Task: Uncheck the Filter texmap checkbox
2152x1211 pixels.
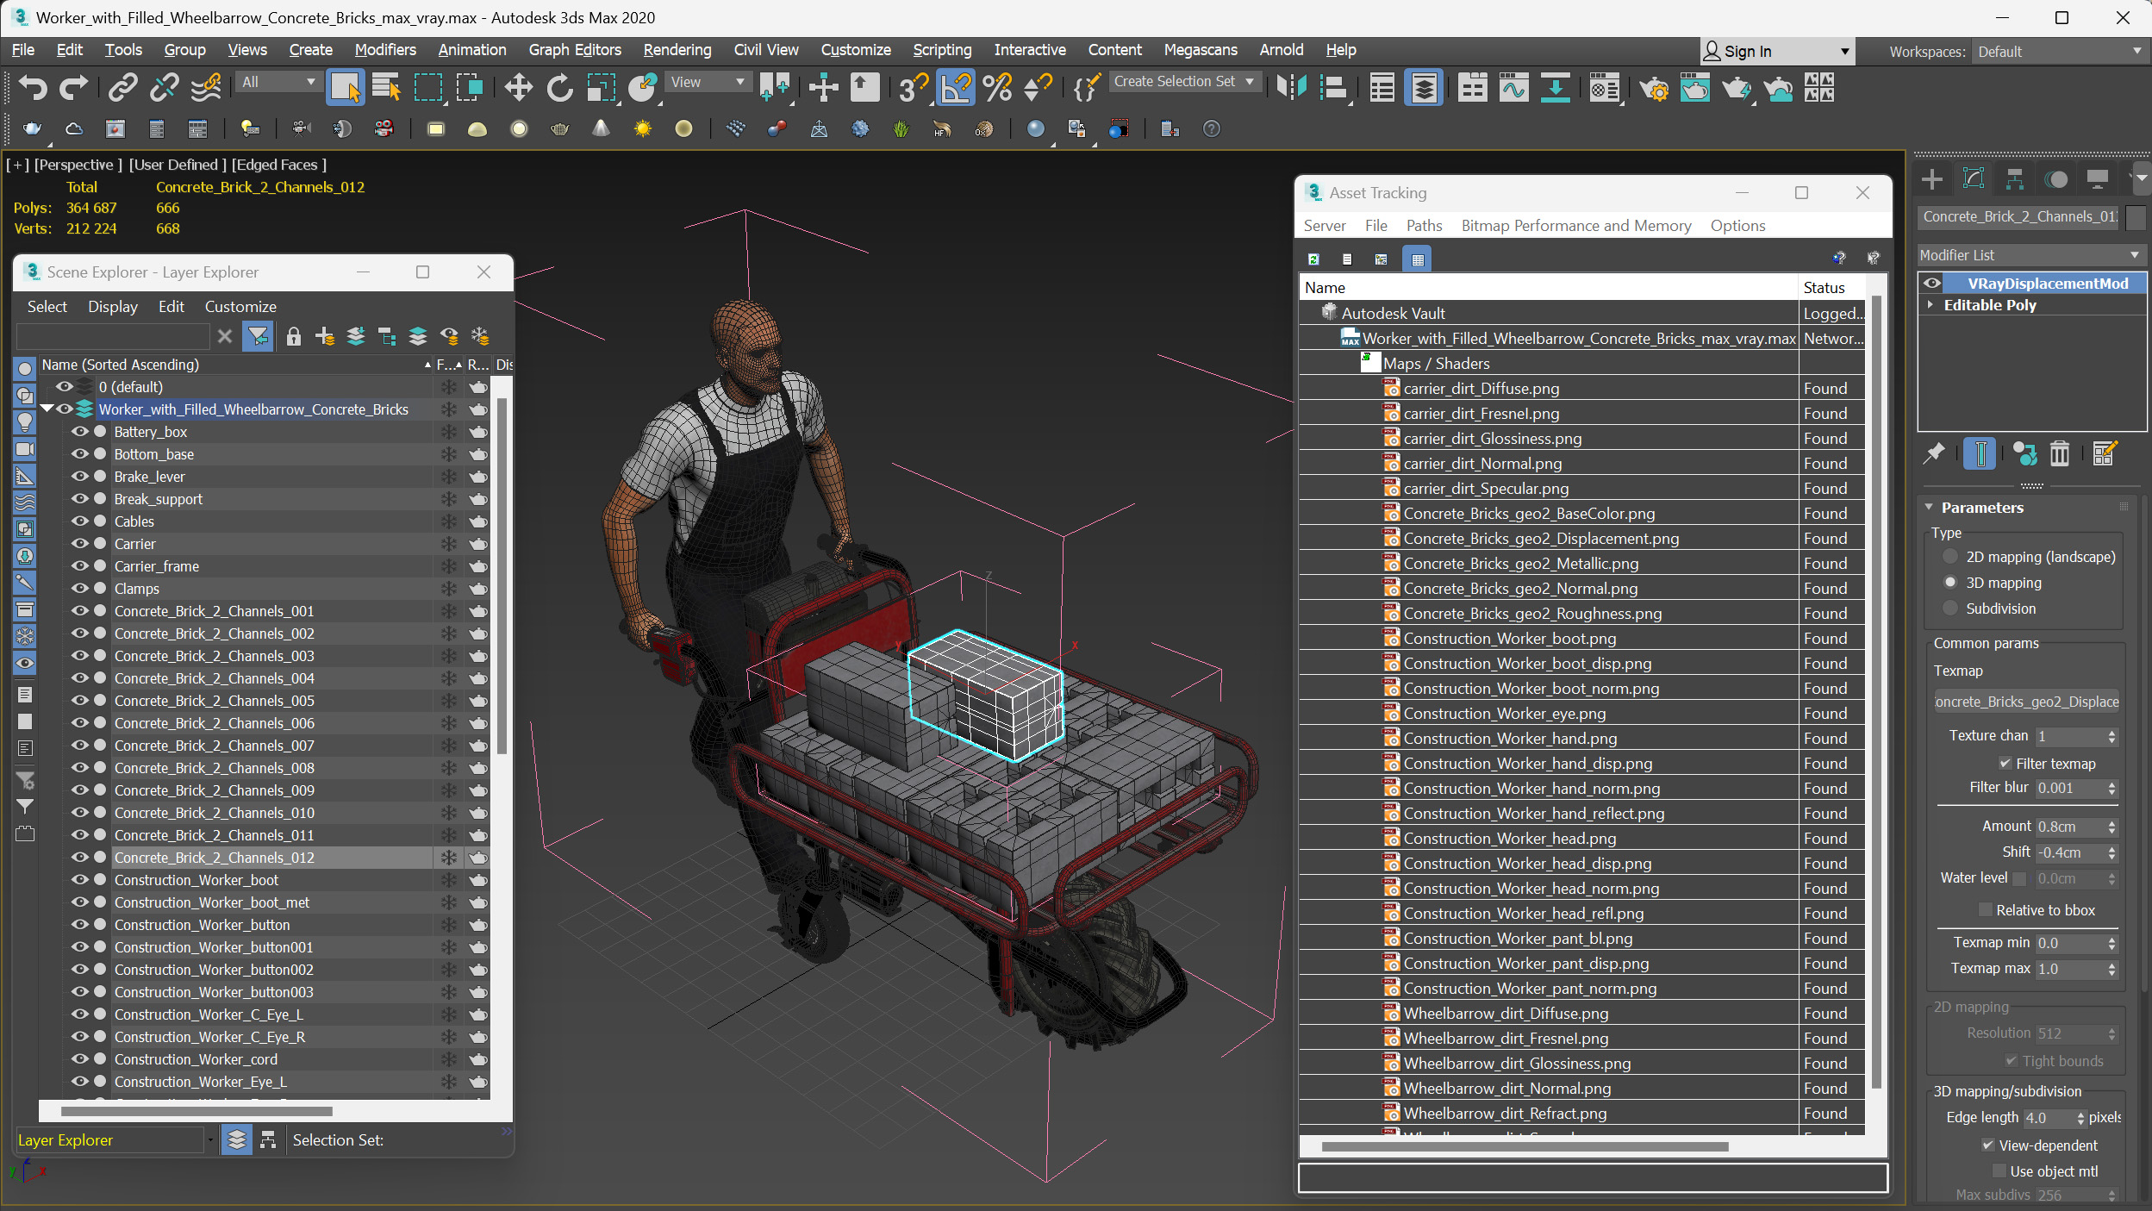Action: [x=2005, y=764]
